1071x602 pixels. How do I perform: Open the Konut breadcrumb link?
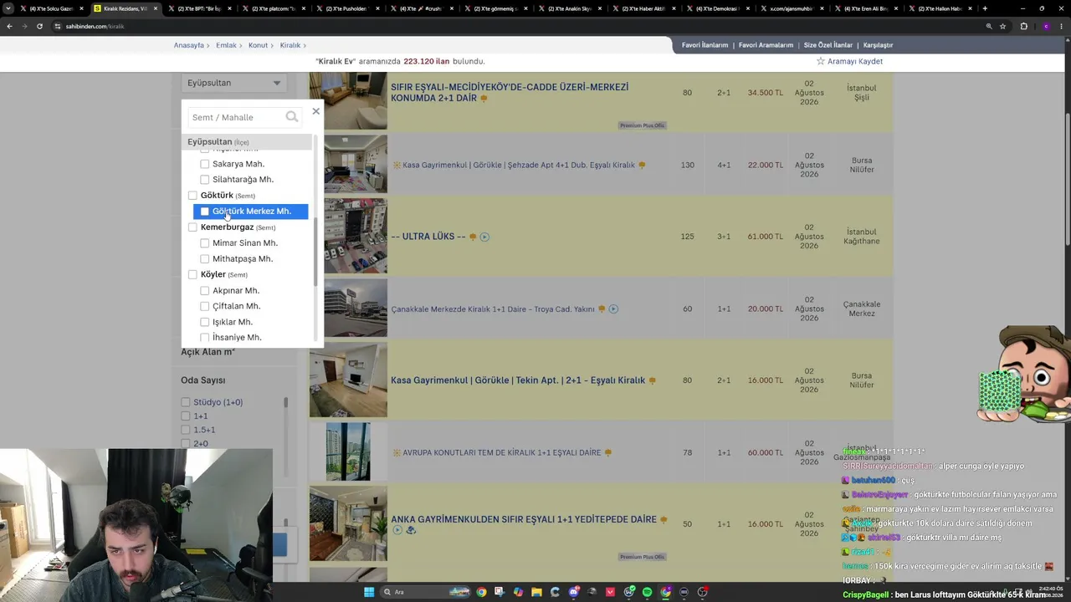point(258,45)
